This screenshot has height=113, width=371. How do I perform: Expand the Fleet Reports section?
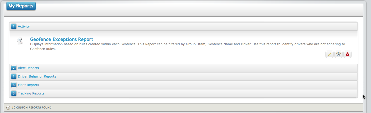point(183,85)
